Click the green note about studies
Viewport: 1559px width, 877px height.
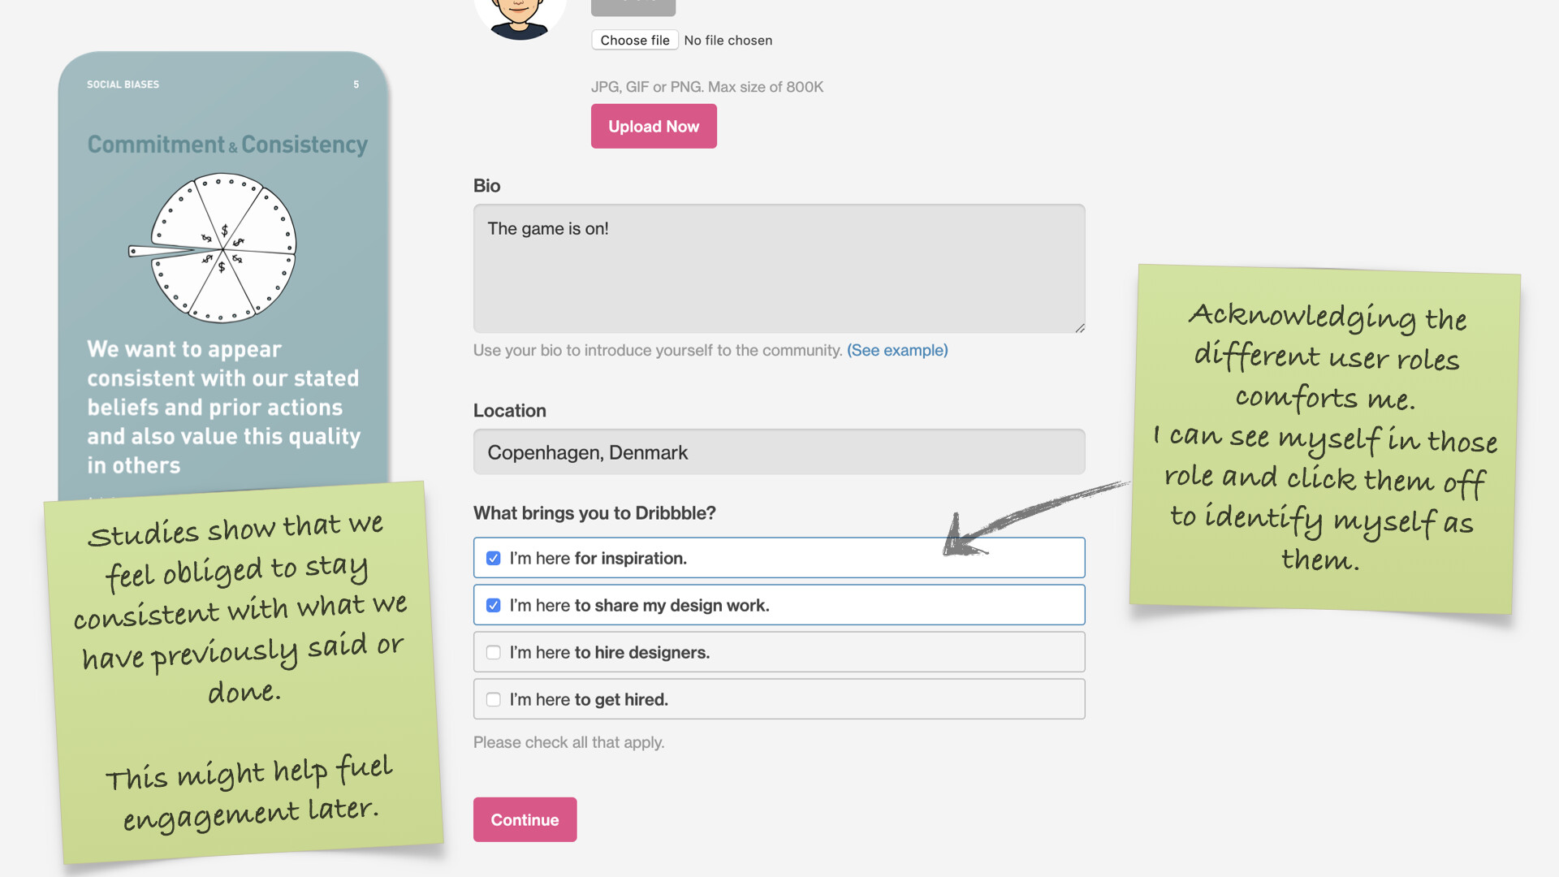point(244,674)
